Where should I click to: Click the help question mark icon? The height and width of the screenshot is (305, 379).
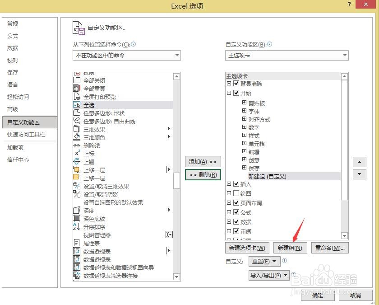click(349, 5)
